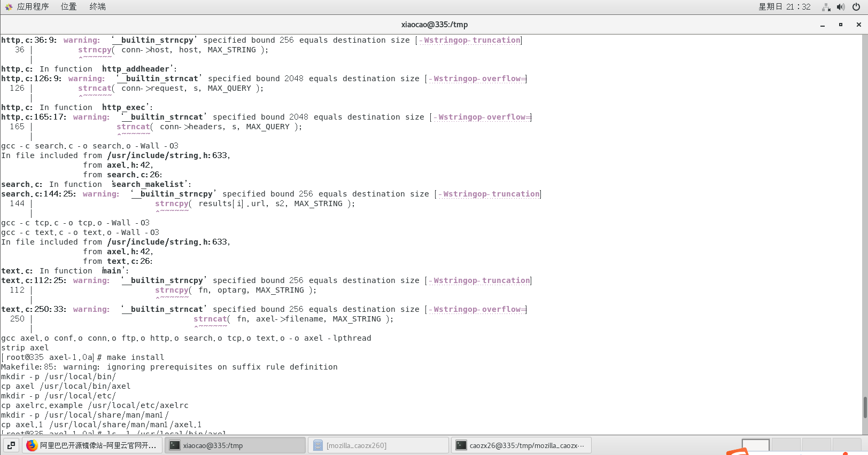Click the xiaocao@335:/tmp window title
This screenshot has width=868, height=455.
(x=434, y=25)
